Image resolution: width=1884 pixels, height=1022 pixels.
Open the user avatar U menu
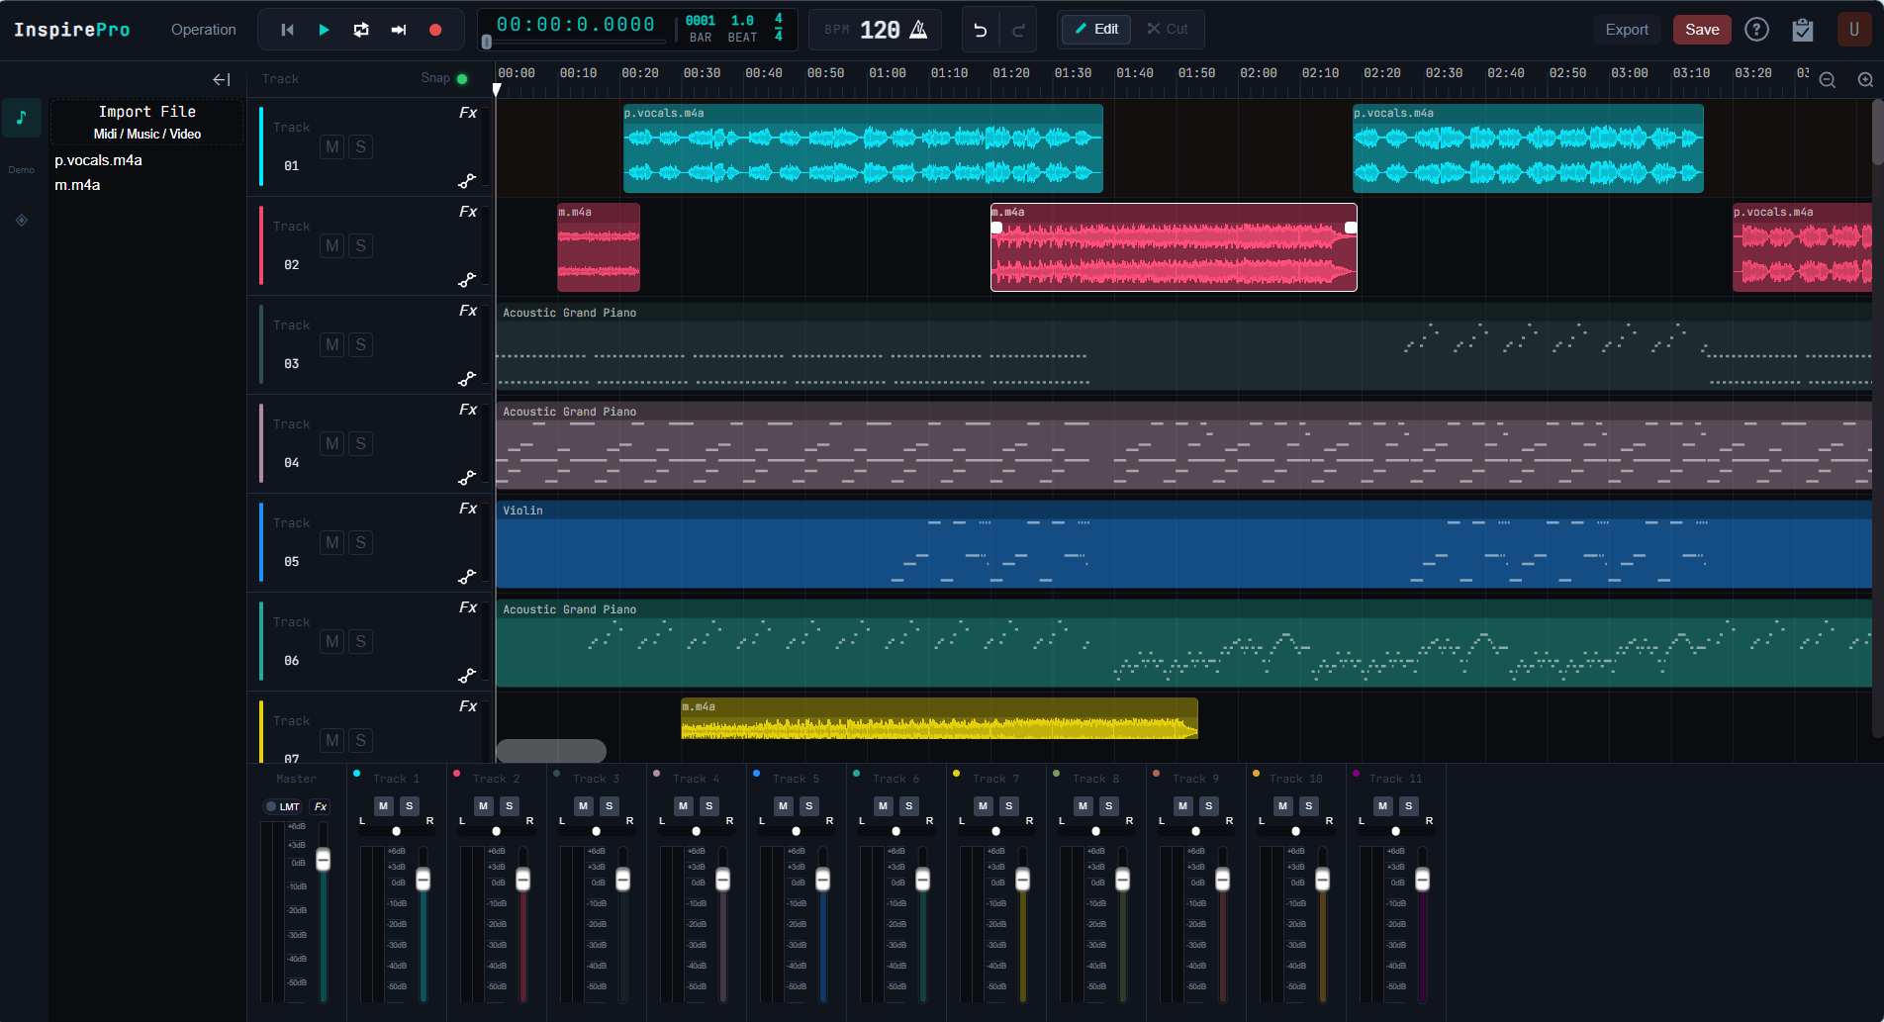1854,30
